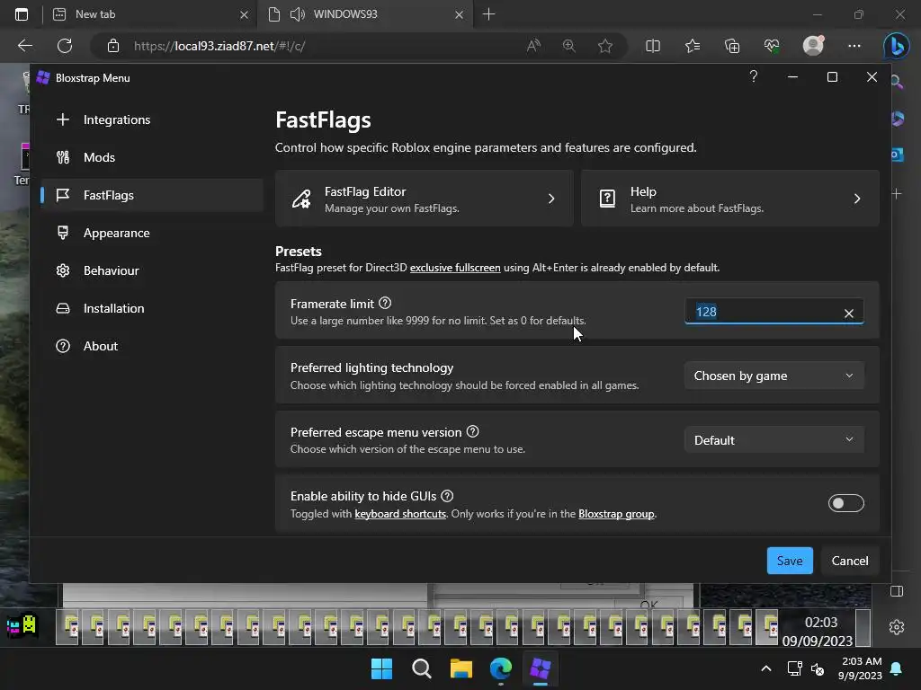Open Windows taskbar Search
Viewport: 921px width, 690px height.
(x=421, y=668)
